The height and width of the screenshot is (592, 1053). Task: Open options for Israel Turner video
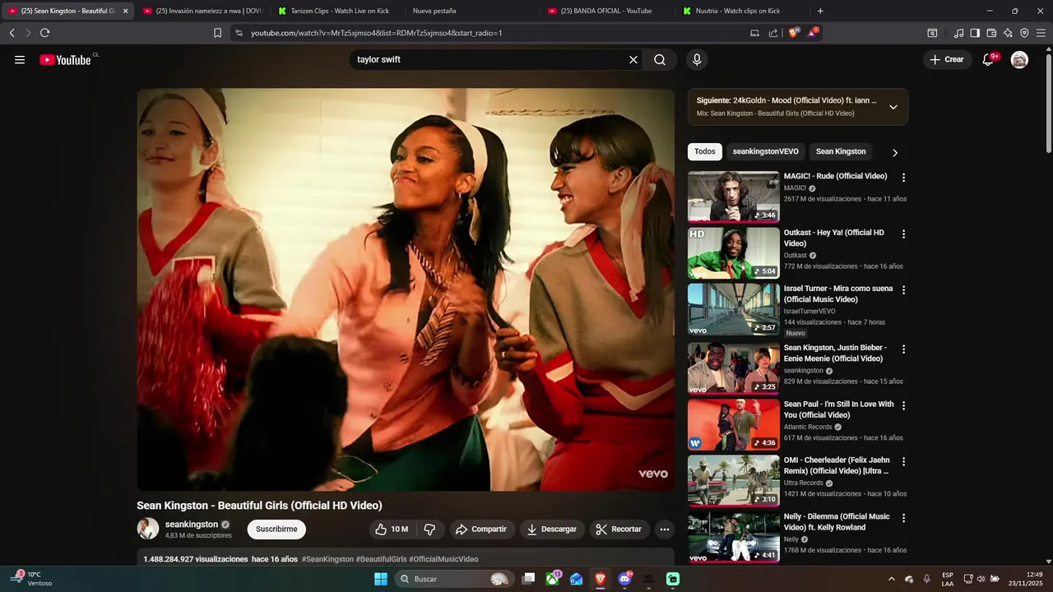point(903,290)
